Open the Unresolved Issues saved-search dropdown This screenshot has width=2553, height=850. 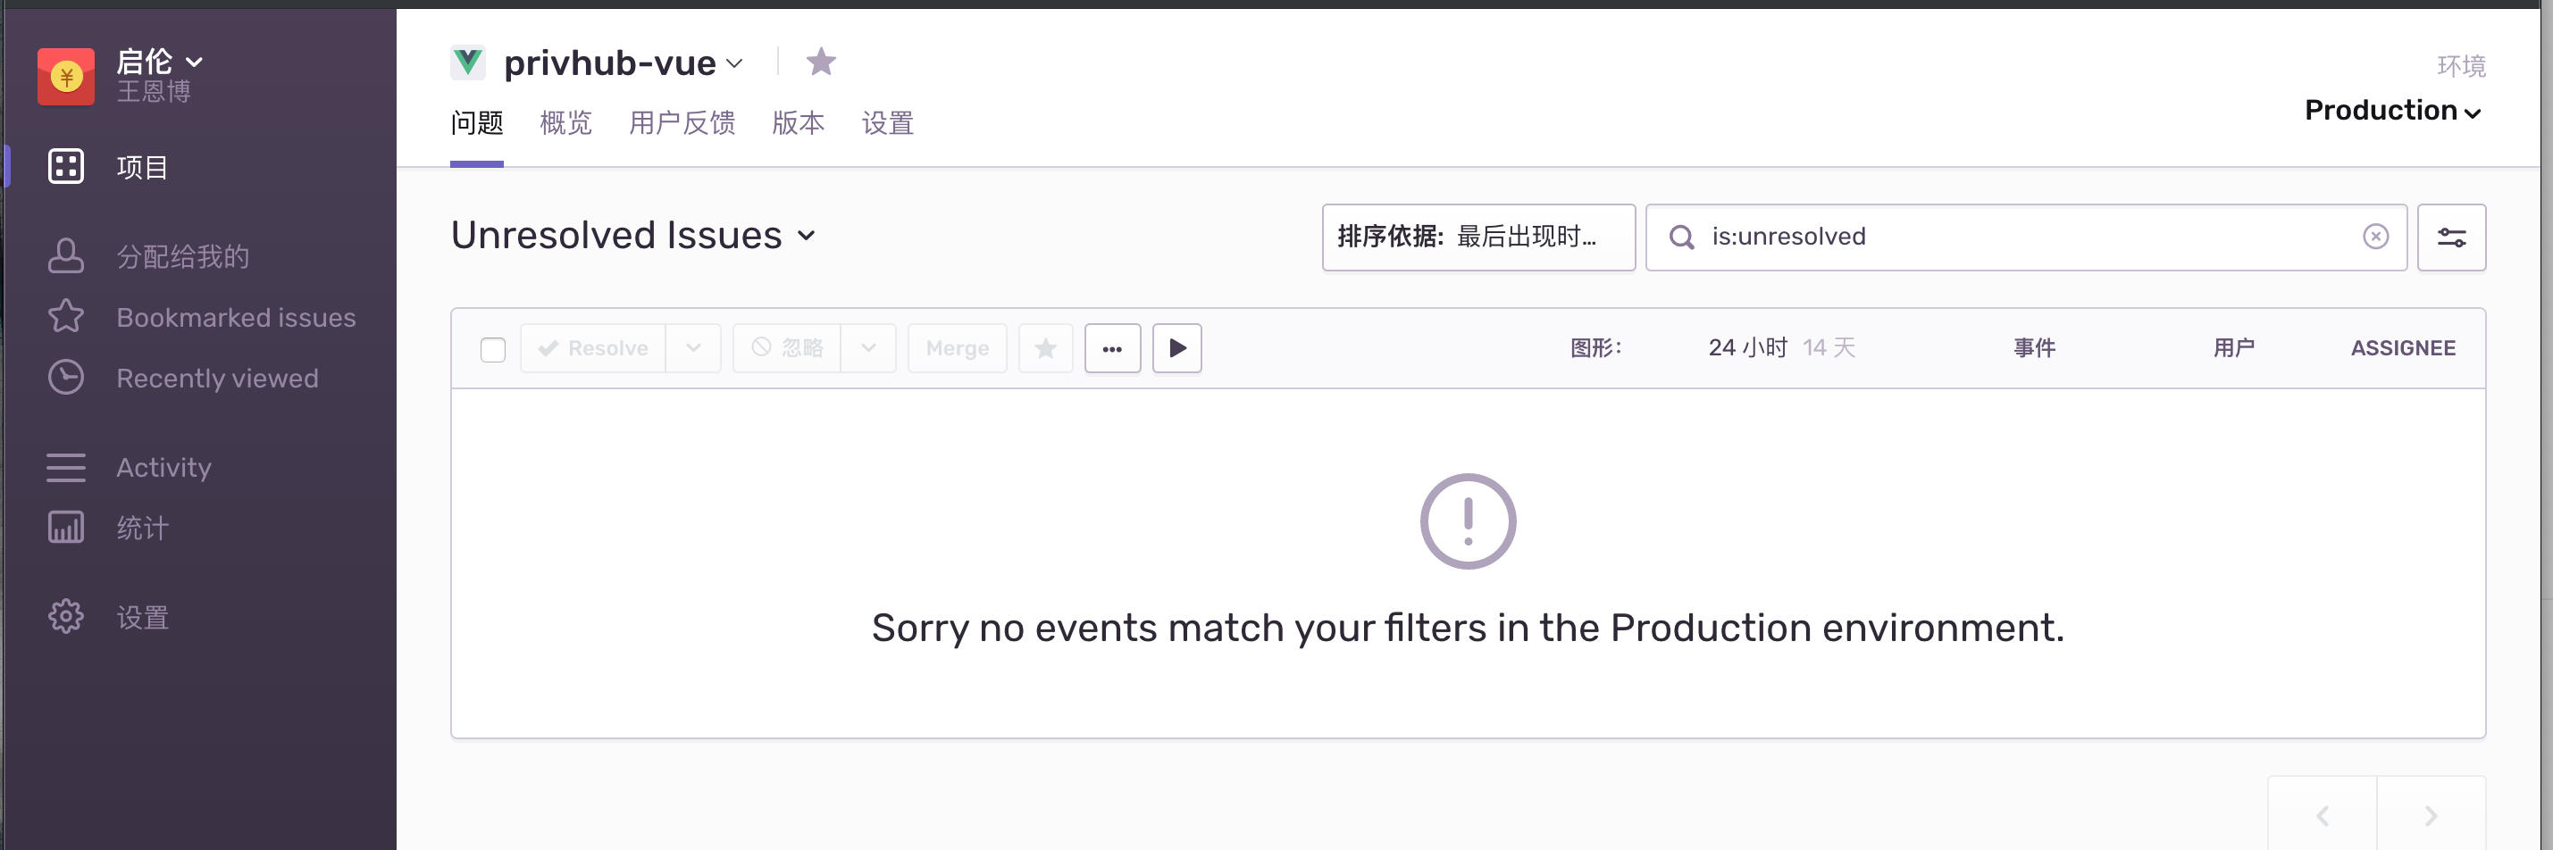632,236
